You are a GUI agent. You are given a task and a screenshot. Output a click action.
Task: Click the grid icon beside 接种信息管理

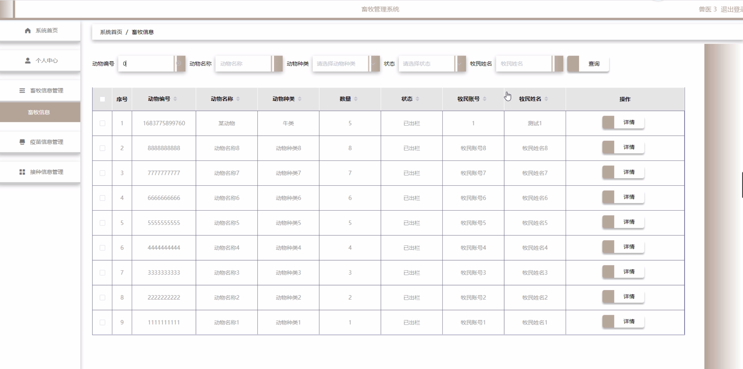(x=22, y=172)
